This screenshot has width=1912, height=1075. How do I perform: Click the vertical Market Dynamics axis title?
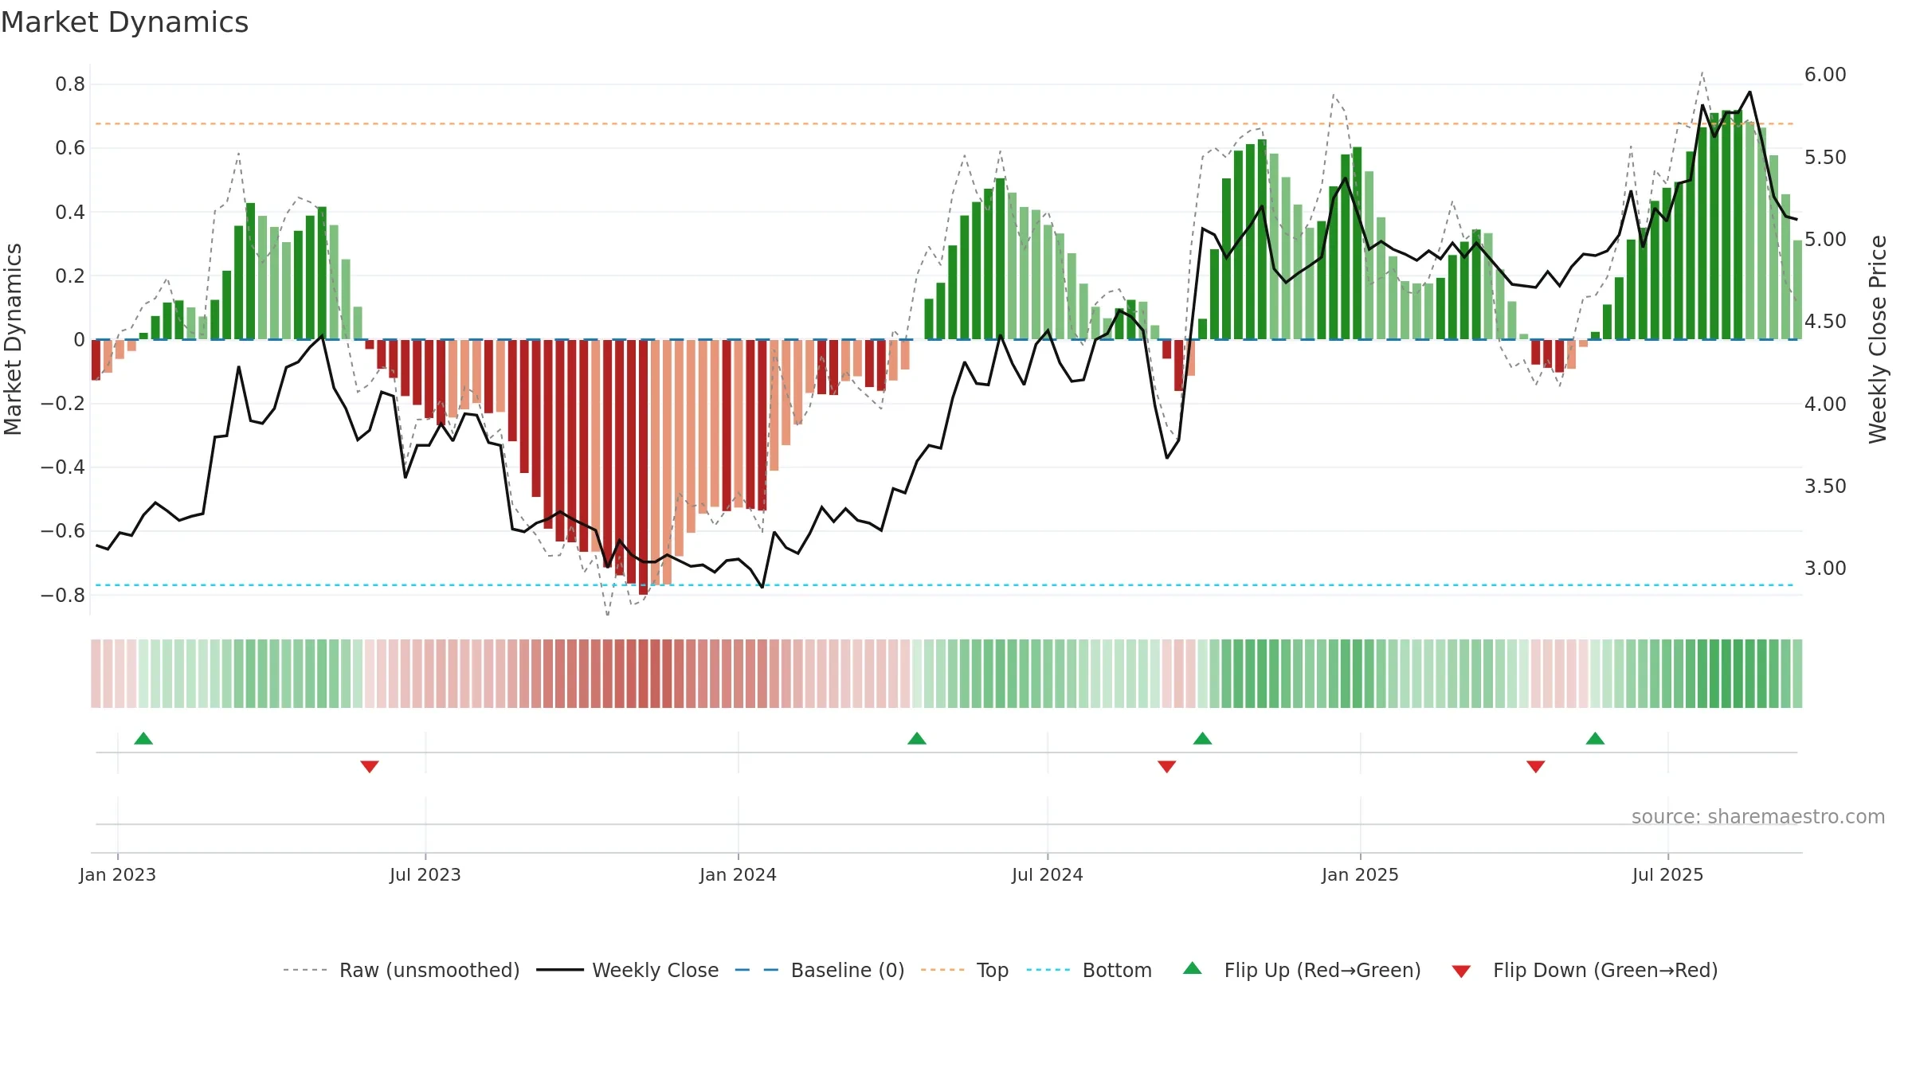(13, 339)
